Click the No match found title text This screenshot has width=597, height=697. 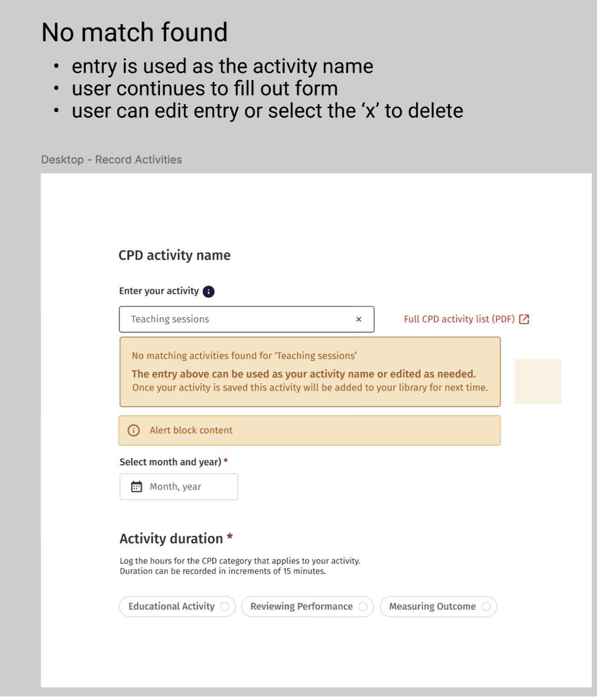134,32
